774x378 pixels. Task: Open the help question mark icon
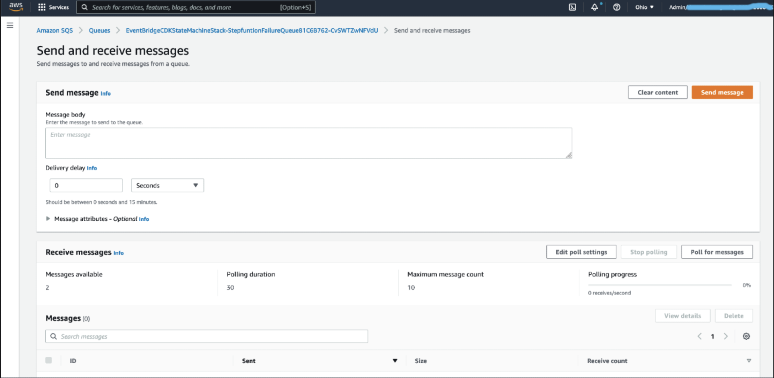pos(616,7)
